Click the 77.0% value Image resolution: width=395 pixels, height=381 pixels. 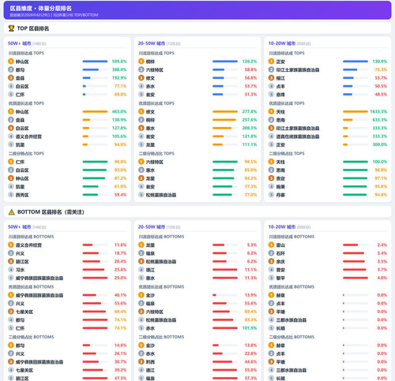[x=250, y=195]
